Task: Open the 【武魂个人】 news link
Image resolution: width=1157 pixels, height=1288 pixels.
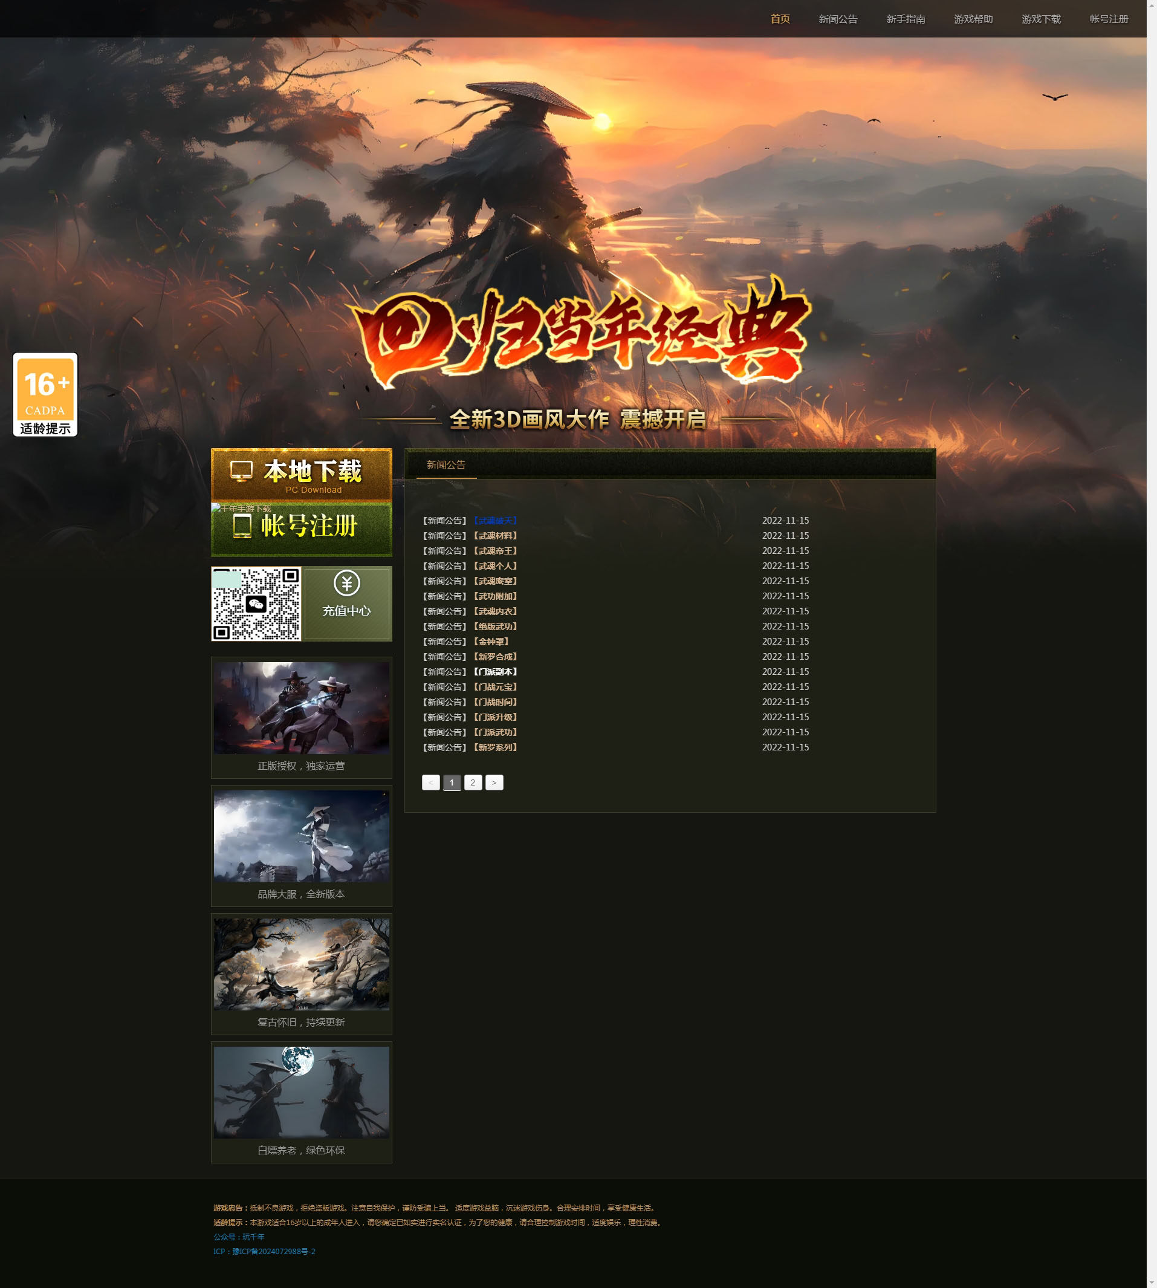Action: pyautogui.click(x=495, y=566)
